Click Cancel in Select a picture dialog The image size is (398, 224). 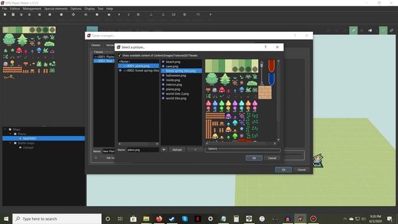coord(272,158)
